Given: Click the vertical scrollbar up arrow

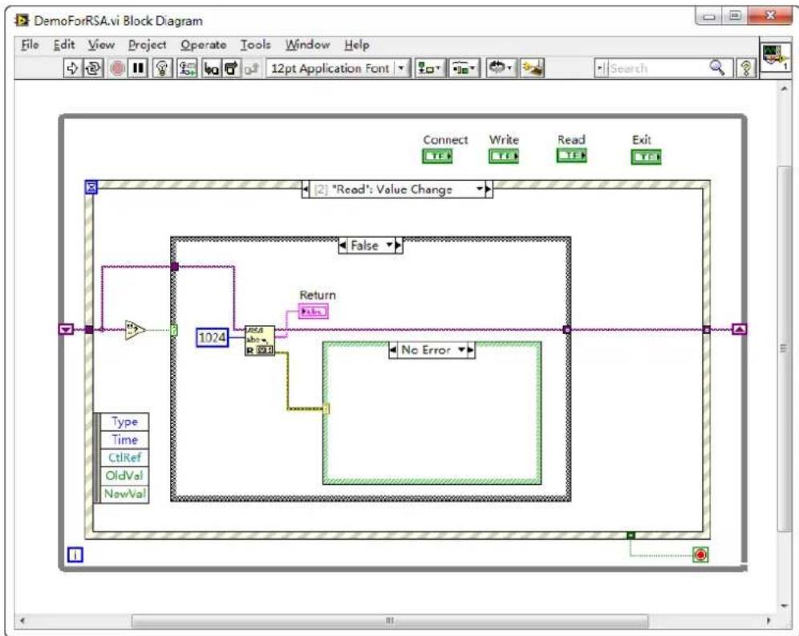Looking at the screenshot, I should click(784, 89).
